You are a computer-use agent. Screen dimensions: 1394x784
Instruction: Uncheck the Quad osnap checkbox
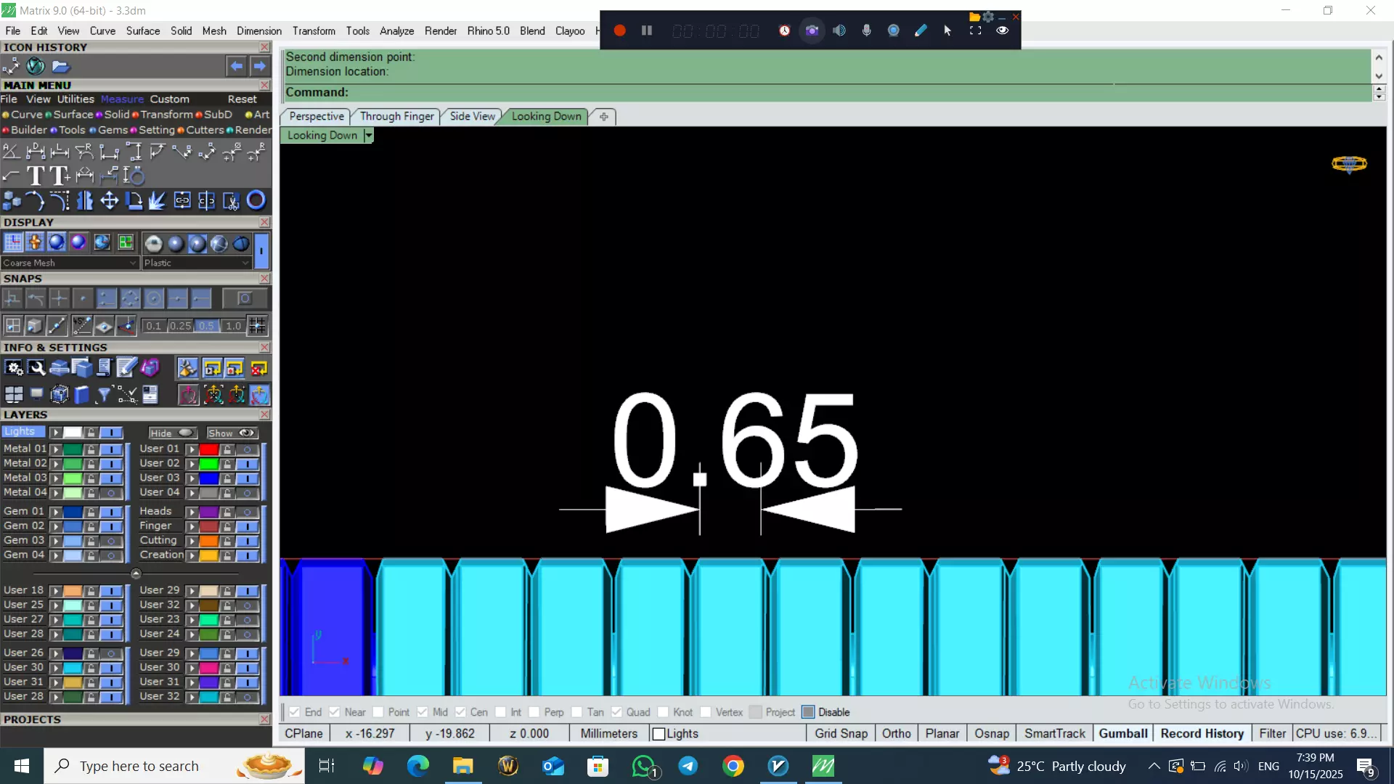tap(616, 712)
